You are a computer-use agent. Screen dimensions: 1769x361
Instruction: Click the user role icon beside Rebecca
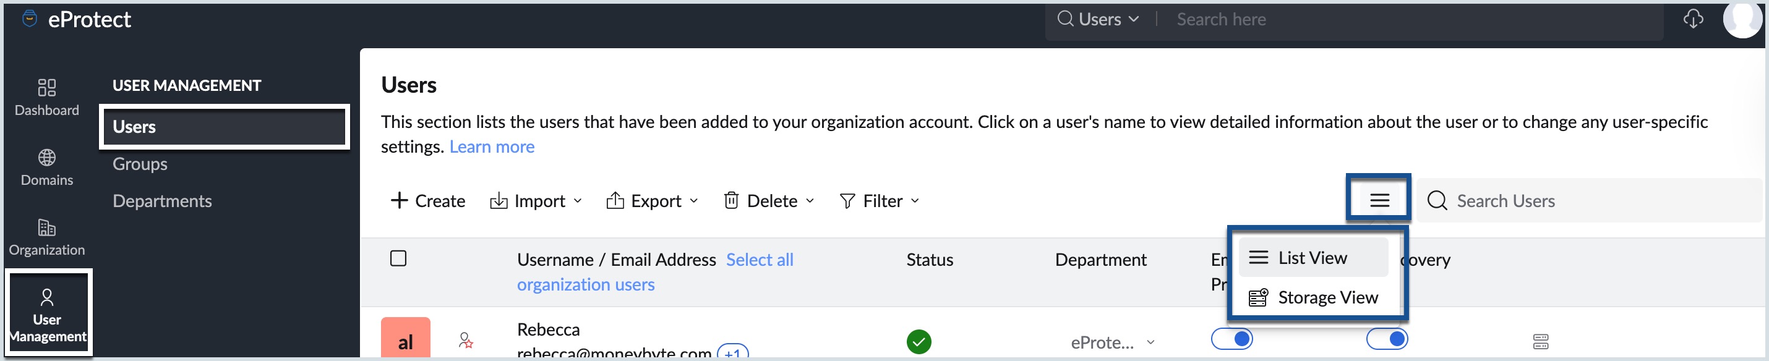(466, 341)
